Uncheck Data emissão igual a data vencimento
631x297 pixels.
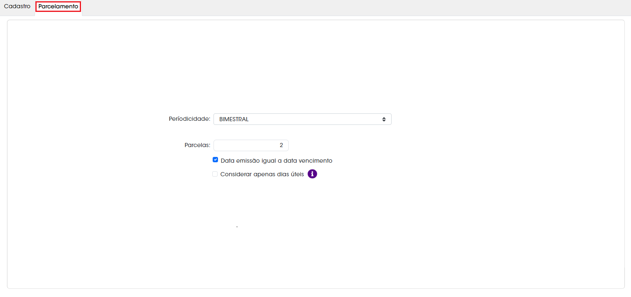215,160
